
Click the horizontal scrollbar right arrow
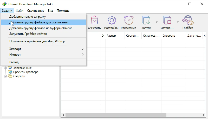(x=203, y=115)
